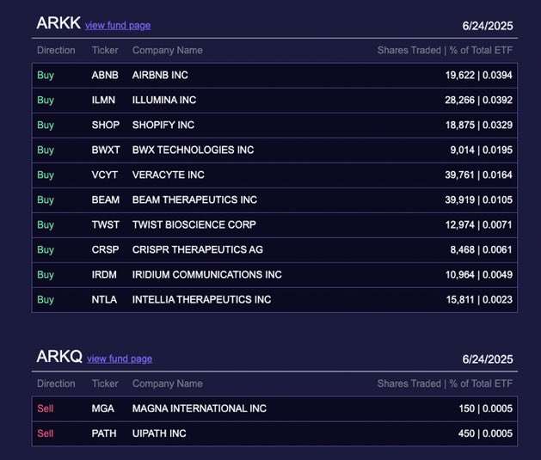541x460 pixels.
Task: Click Buy direction in ABNB row
Action: pos(46,76)
